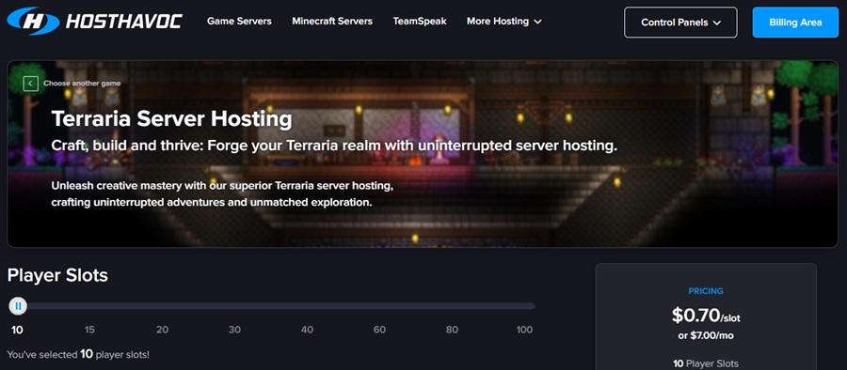Select the 40 slot mark label
Image resolution: width=847 pixels, height=370 pixels.
click(307, 330)
